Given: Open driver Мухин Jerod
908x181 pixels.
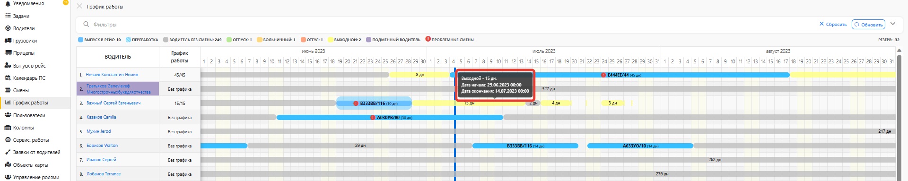Looking at the screenshot, I should pos(98,131).
